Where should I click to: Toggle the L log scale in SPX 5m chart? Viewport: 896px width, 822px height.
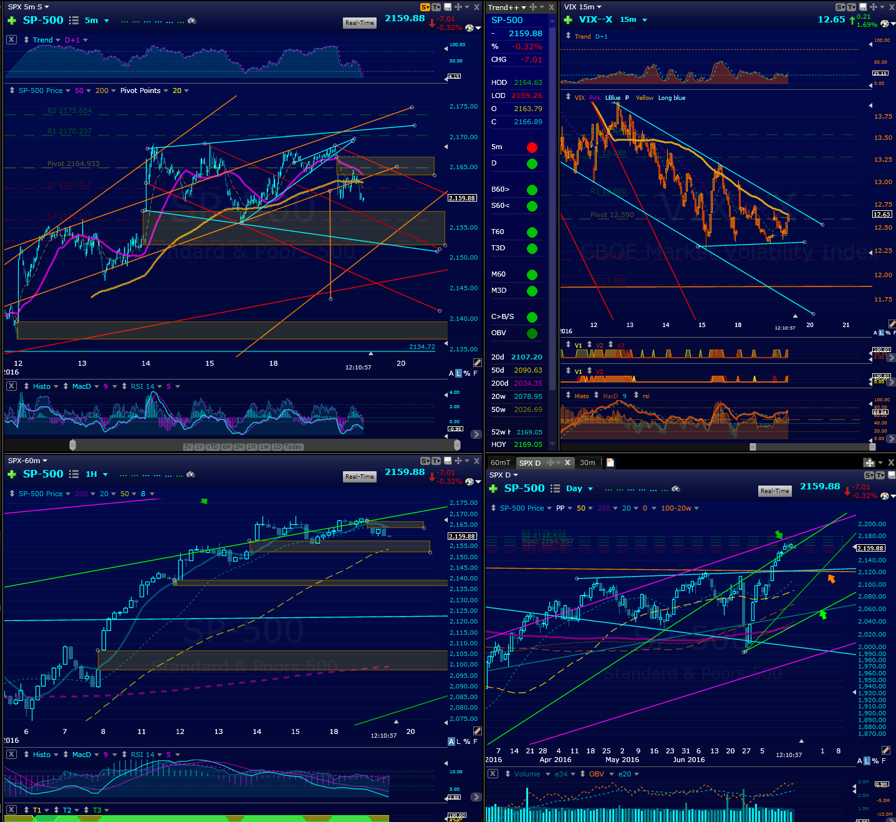[459, 373]
